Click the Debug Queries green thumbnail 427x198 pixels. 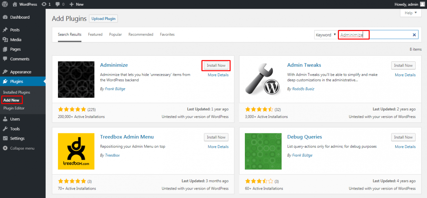coord(263,151)
